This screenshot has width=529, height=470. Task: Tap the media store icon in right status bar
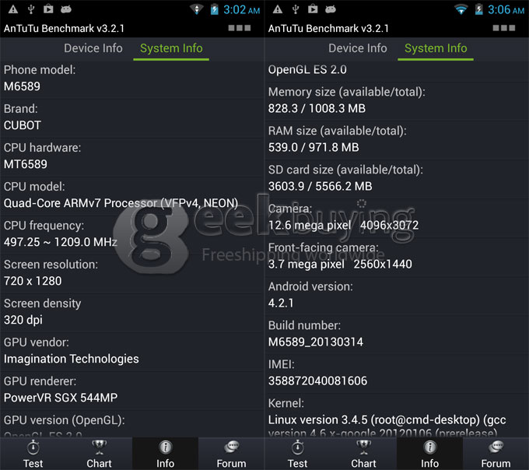(313, 9)
